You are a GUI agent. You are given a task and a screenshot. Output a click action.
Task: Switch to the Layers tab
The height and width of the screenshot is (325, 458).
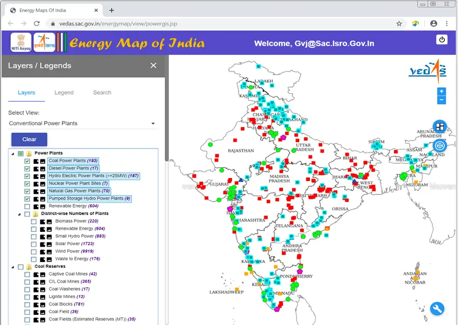(26, 93)
